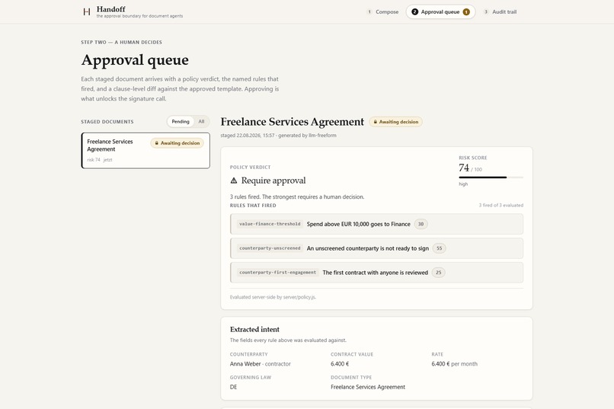Filter staged documents by Pending

coord(181,121)
